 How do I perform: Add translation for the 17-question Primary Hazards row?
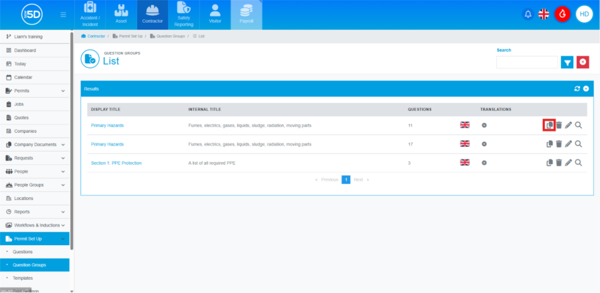484,144
